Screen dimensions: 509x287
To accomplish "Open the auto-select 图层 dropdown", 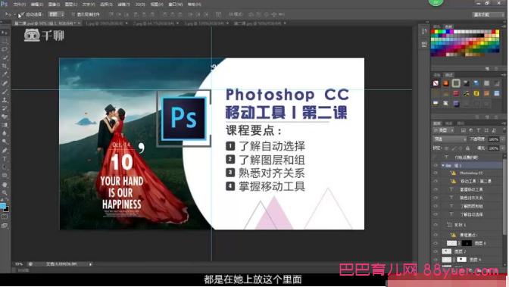I will [x=56, y=14].
